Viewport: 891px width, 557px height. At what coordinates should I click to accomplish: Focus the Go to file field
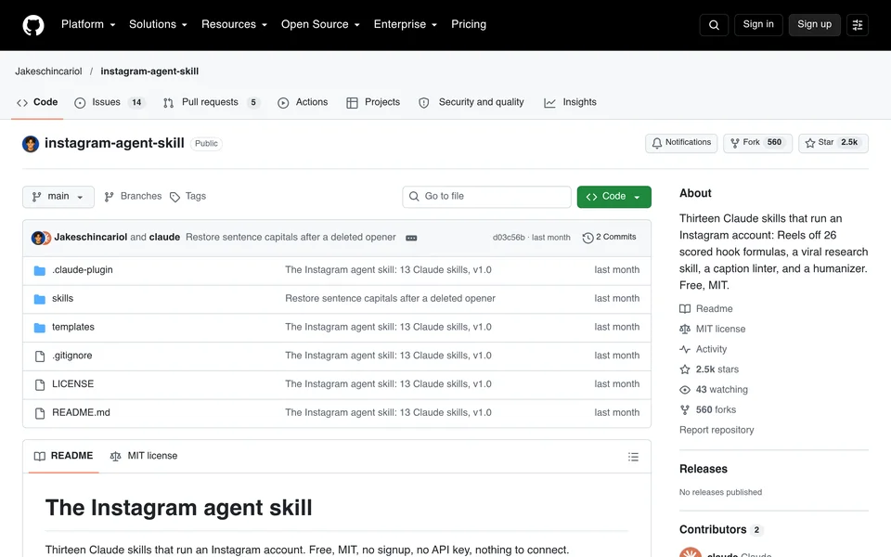pos(486,197)
